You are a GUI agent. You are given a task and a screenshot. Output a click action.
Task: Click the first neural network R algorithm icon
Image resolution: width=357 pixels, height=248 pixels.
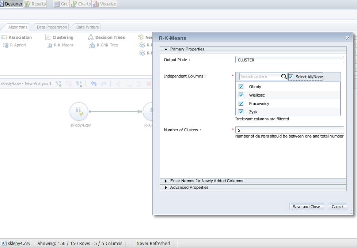point(142,45)
